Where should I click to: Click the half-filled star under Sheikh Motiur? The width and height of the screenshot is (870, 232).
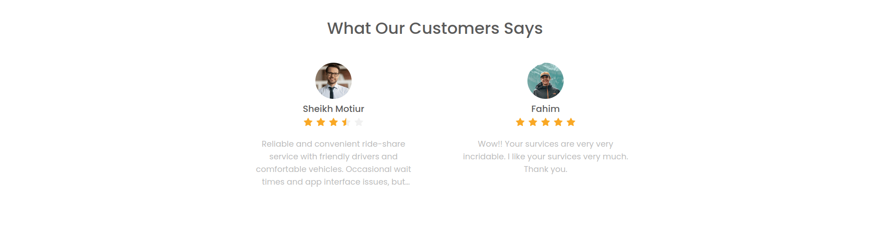346,122
